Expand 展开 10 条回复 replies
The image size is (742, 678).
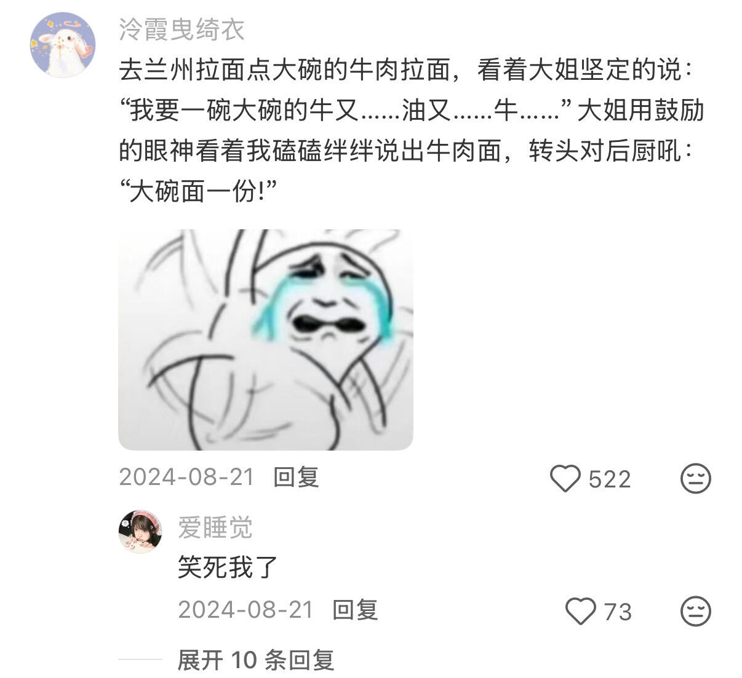point(255,661)
